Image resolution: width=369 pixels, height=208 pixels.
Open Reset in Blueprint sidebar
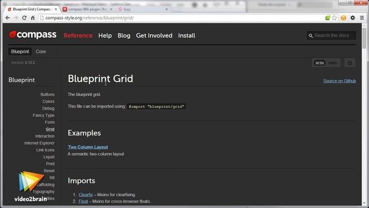49,171
